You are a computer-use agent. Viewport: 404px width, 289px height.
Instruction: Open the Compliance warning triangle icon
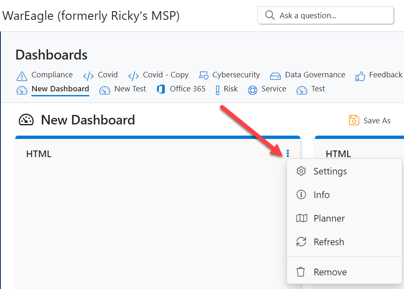pos(22,76)
